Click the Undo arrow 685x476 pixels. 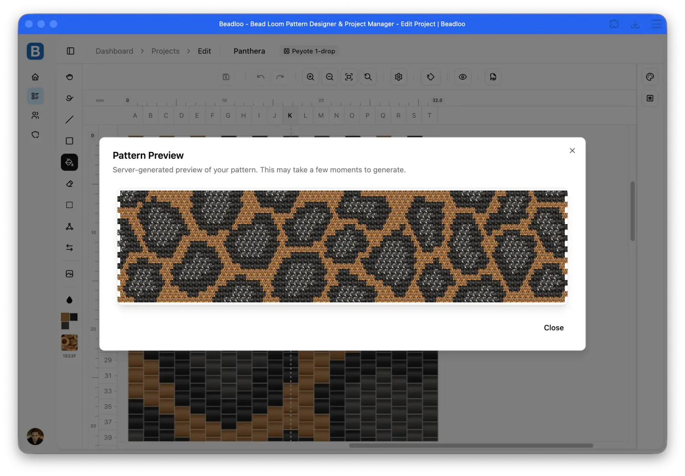click(261, 77)
